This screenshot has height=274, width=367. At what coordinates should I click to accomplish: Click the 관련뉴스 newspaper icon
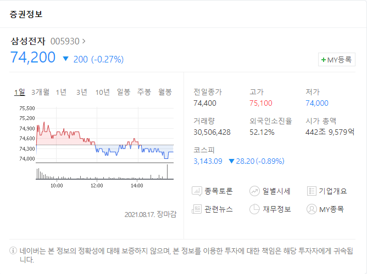tap(197, 209)
